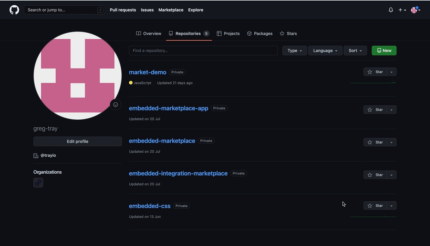Click the building icon beside @trayio
The height and width of the screenshot is (246, 430).
(x=36, y=156)
